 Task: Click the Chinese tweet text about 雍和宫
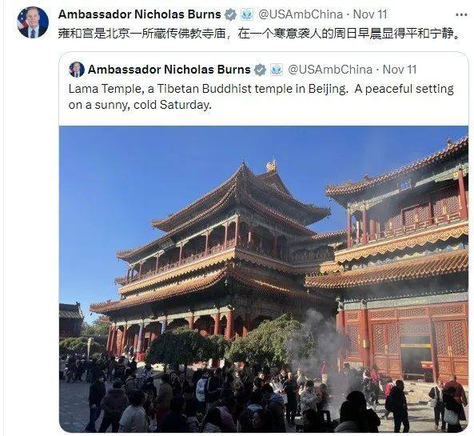pos(260,34)
